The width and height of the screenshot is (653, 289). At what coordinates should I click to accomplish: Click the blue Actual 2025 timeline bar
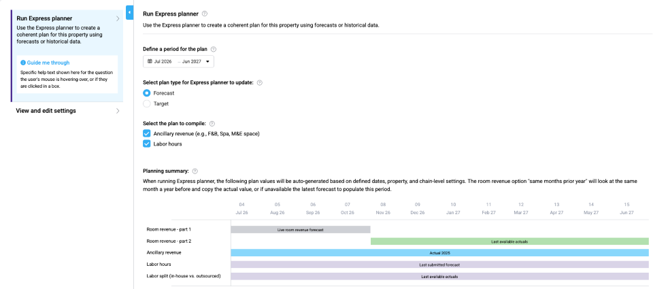439,253
